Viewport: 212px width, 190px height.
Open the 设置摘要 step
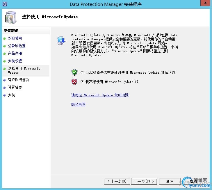15,87
